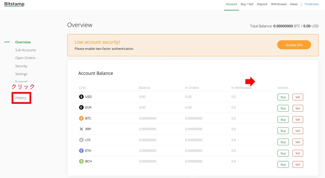Click the Actions column header

pyautogui.click(x=283, y=88)
